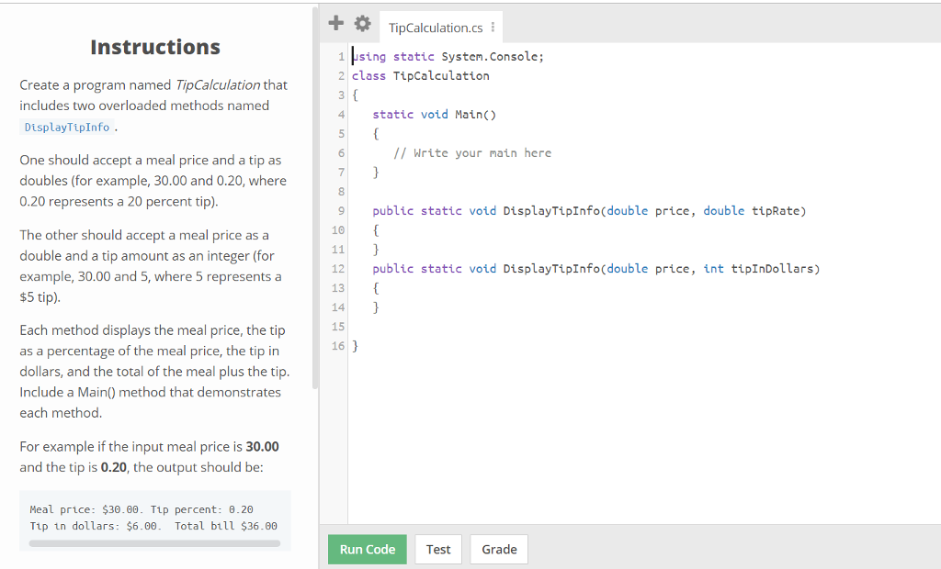Viewport: 941px width, 569px height.
Task: Click the Test button
Action: pos(438,549)
